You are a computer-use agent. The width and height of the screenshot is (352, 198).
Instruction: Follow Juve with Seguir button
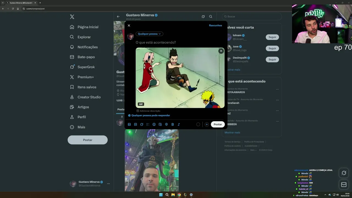click(x=272, y=48)
